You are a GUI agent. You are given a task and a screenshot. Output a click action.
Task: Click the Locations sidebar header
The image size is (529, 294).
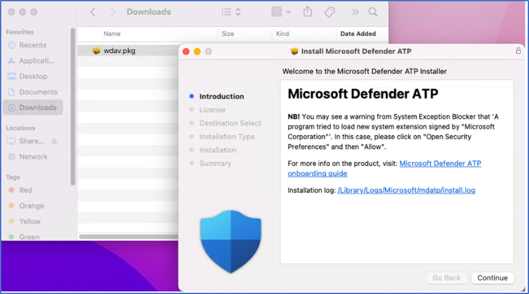20,128
